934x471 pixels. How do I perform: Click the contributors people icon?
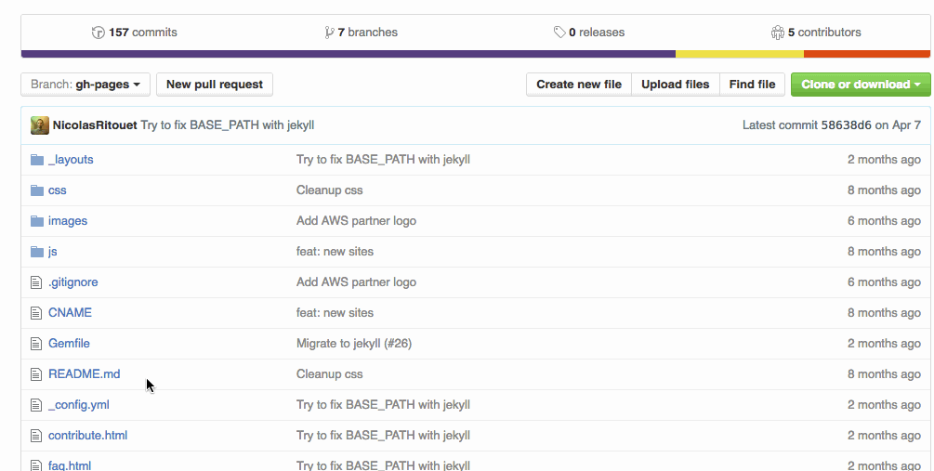coord(778,33)
